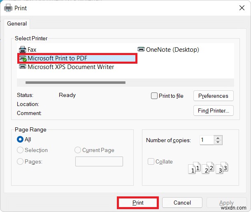
Task: Click the OneNote (Desktop) printer icon
Action: 141,49
